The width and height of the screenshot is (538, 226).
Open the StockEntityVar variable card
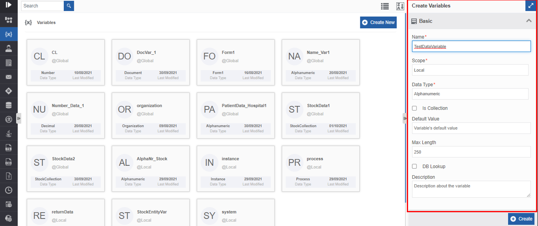150,212
